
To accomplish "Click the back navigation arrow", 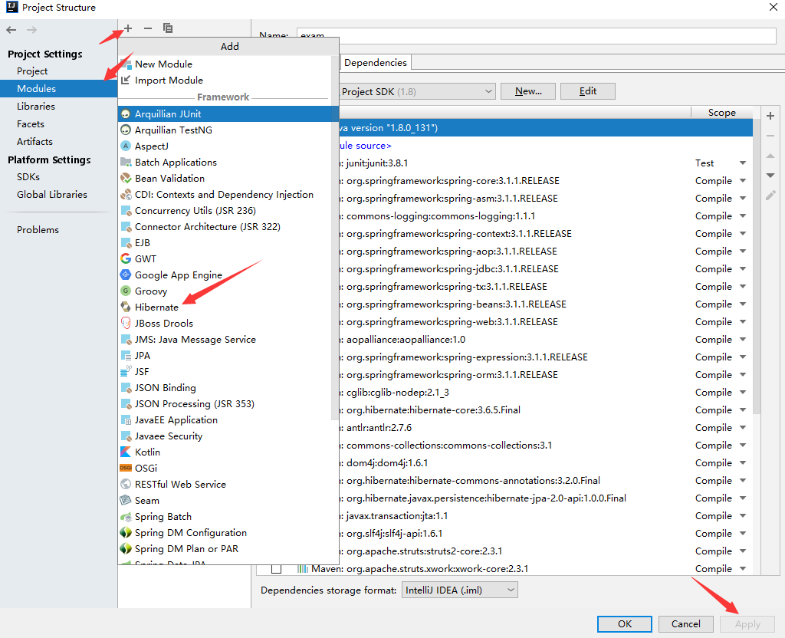I will click(11, 29).
